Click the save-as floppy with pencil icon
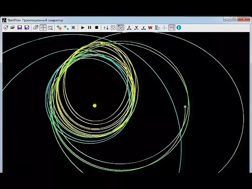252x189 pixels. (x=27, y=28)
